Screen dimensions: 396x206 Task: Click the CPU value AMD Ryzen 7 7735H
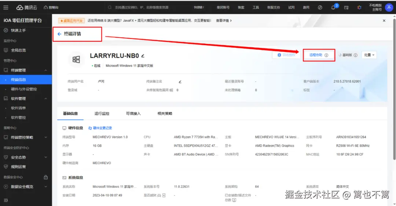click(x=196, y=137)
